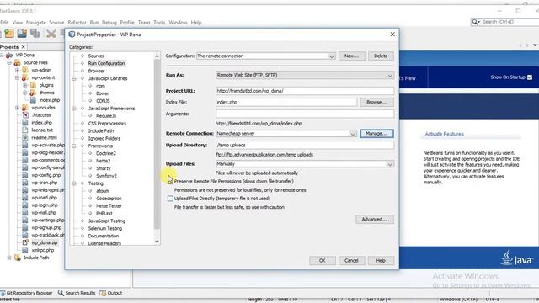Open the Run As dropdown
Image resolution: width=539 pixels, height=303 pixels.
(x=390, y=75)
